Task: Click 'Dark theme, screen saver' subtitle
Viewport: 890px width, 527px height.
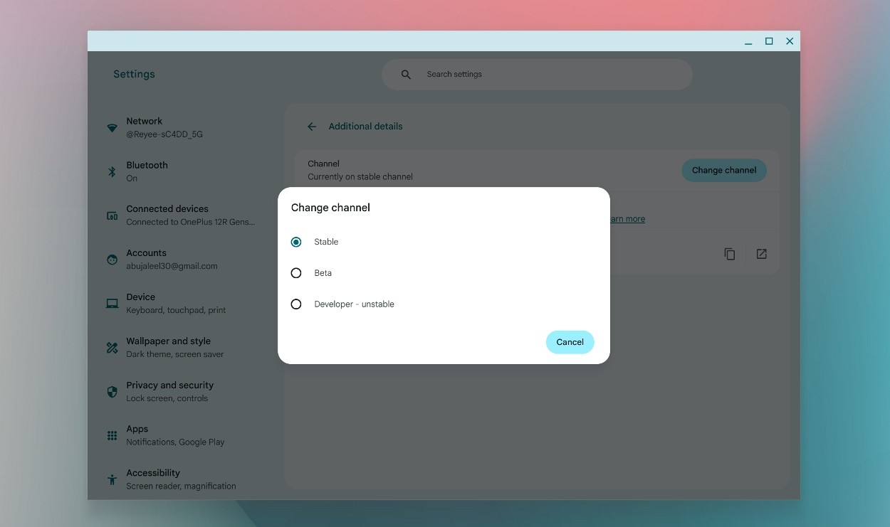Action: click(175, 355)
